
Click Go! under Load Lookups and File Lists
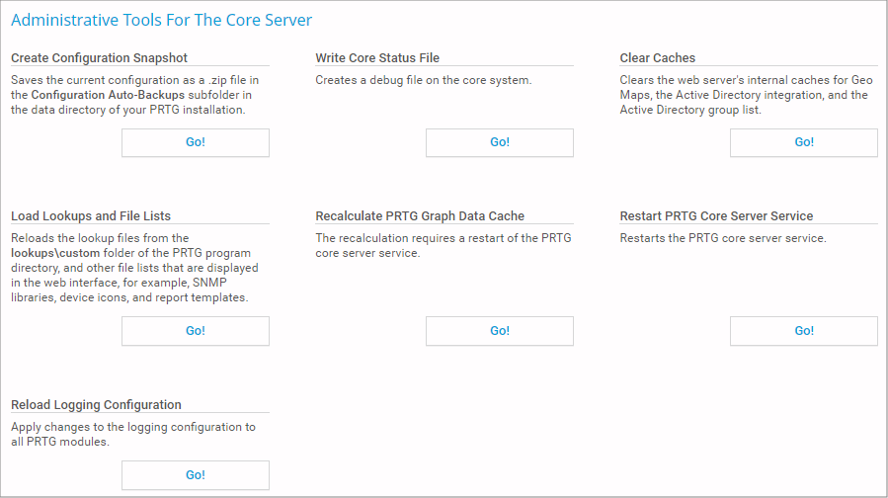click(x=196, y=331)
